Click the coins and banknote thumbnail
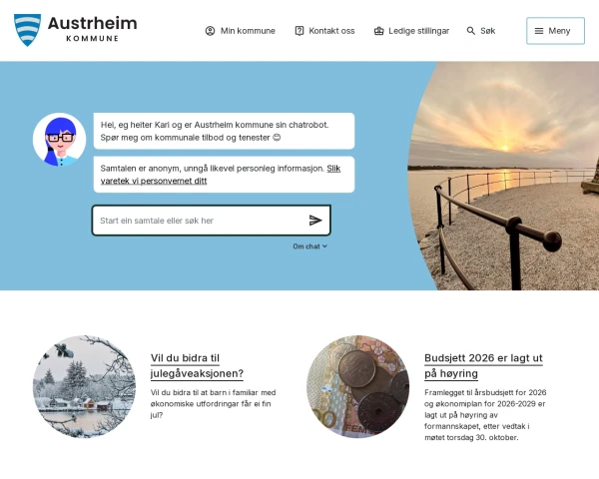 [x=358, y=386]
